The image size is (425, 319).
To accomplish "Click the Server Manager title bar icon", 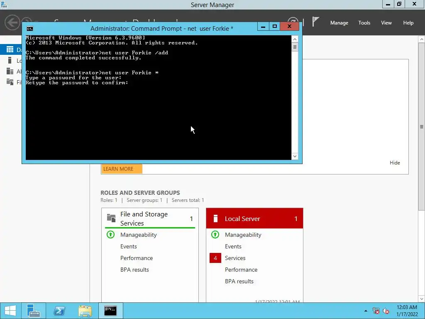I will 4,5.
